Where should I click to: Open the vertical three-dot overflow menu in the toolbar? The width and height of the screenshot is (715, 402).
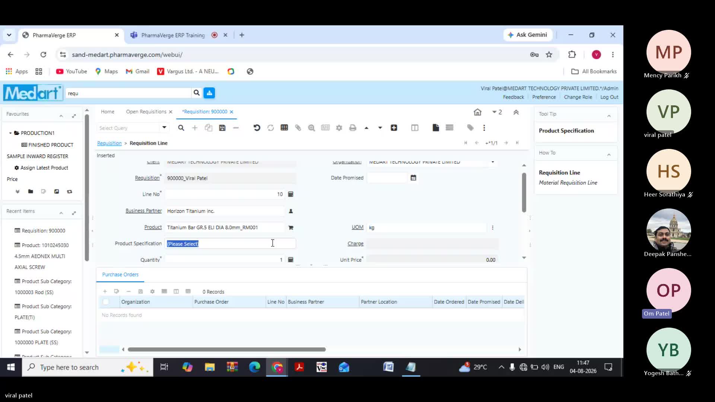484,128
